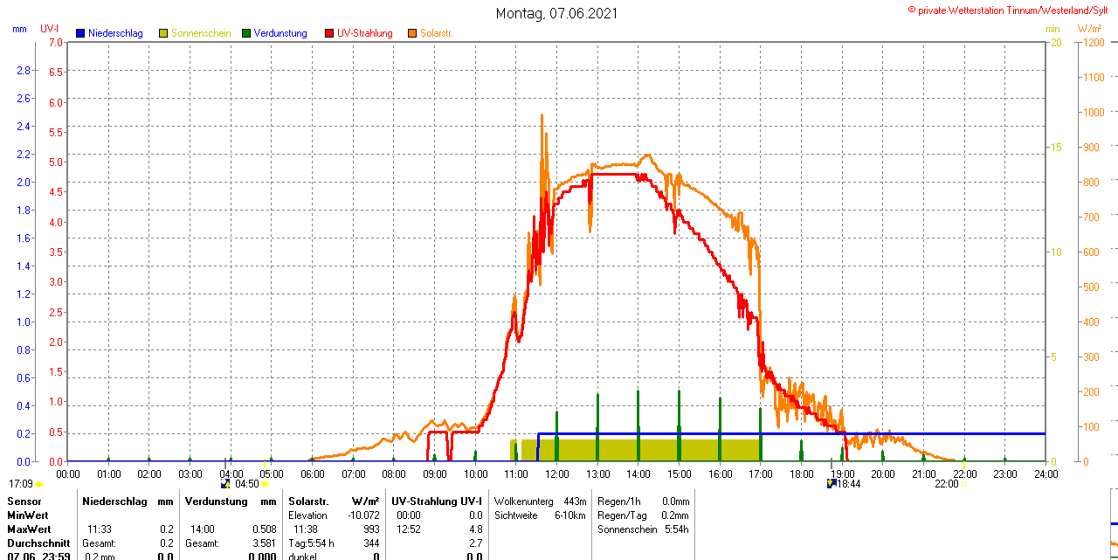Screen dimensions: 1118x560
Task: Click the Niederschlag legend label
Action: point(115,33)
